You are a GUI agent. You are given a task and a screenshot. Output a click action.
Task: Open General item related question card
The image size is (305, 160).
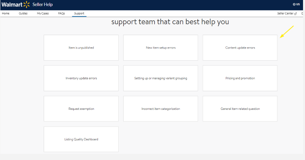pyautogui.click(x=240, y=109)
